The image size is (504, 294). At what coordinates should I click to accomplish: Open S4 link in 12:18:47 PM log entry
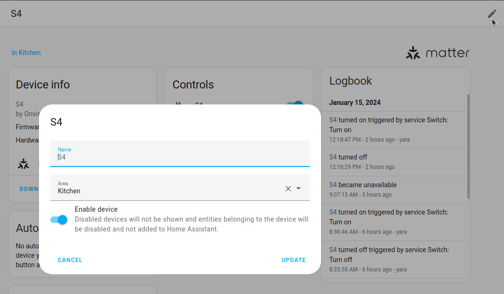pyautogui.click(x=333, y=120)
